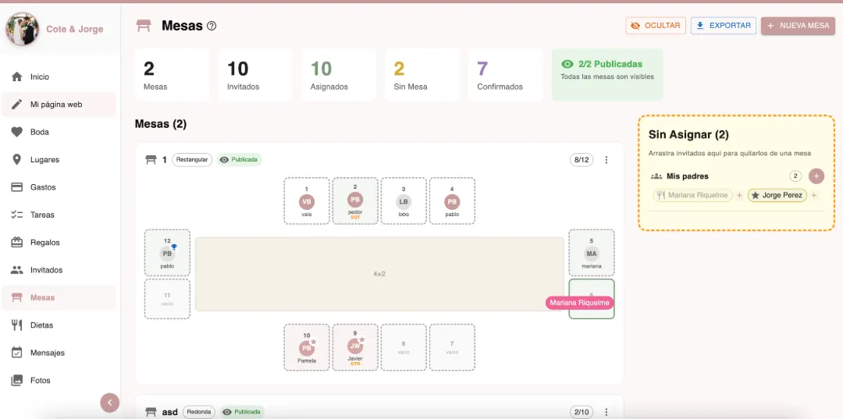The height and width of the screenshot is (419, 843).
Task: Click the 8/12 capacity badge on table 1
Action: (x=582, y=159)
